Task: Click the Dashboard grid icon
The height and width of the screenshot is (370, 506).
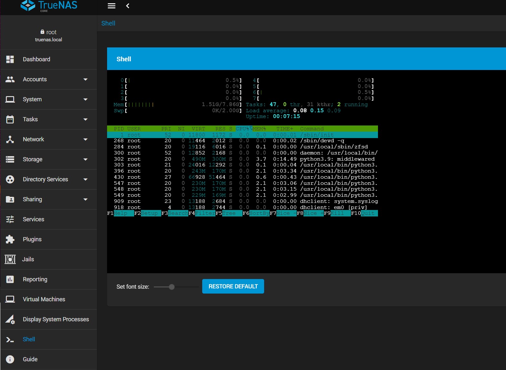Action: click(10, 59)
